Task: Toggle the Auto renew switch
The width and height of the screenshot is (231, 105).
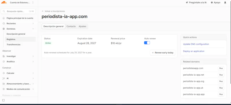Action: pyautogui.click(x=147, y=43)
